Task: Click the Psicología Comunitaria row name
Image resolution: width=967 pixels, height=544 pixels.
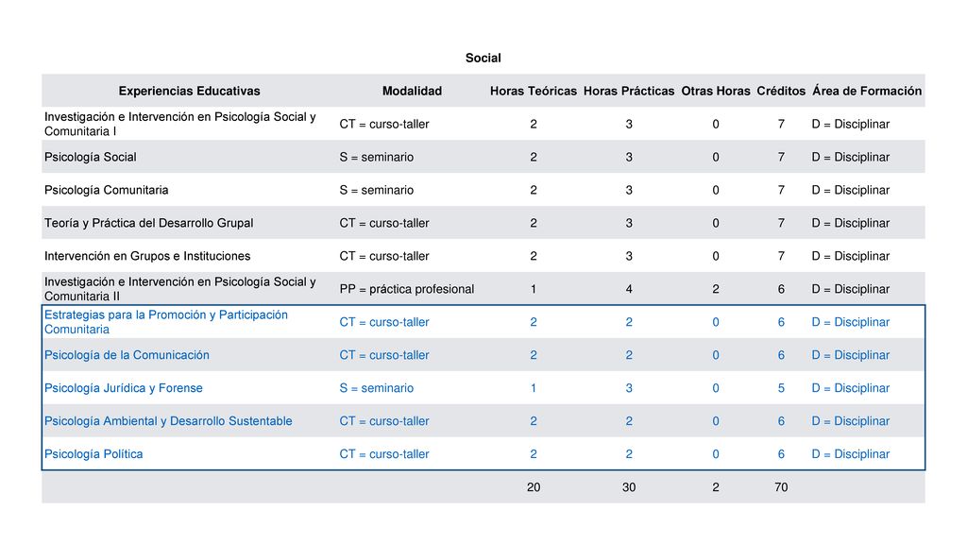Action: pyautogui.click(x=106, y=190)
